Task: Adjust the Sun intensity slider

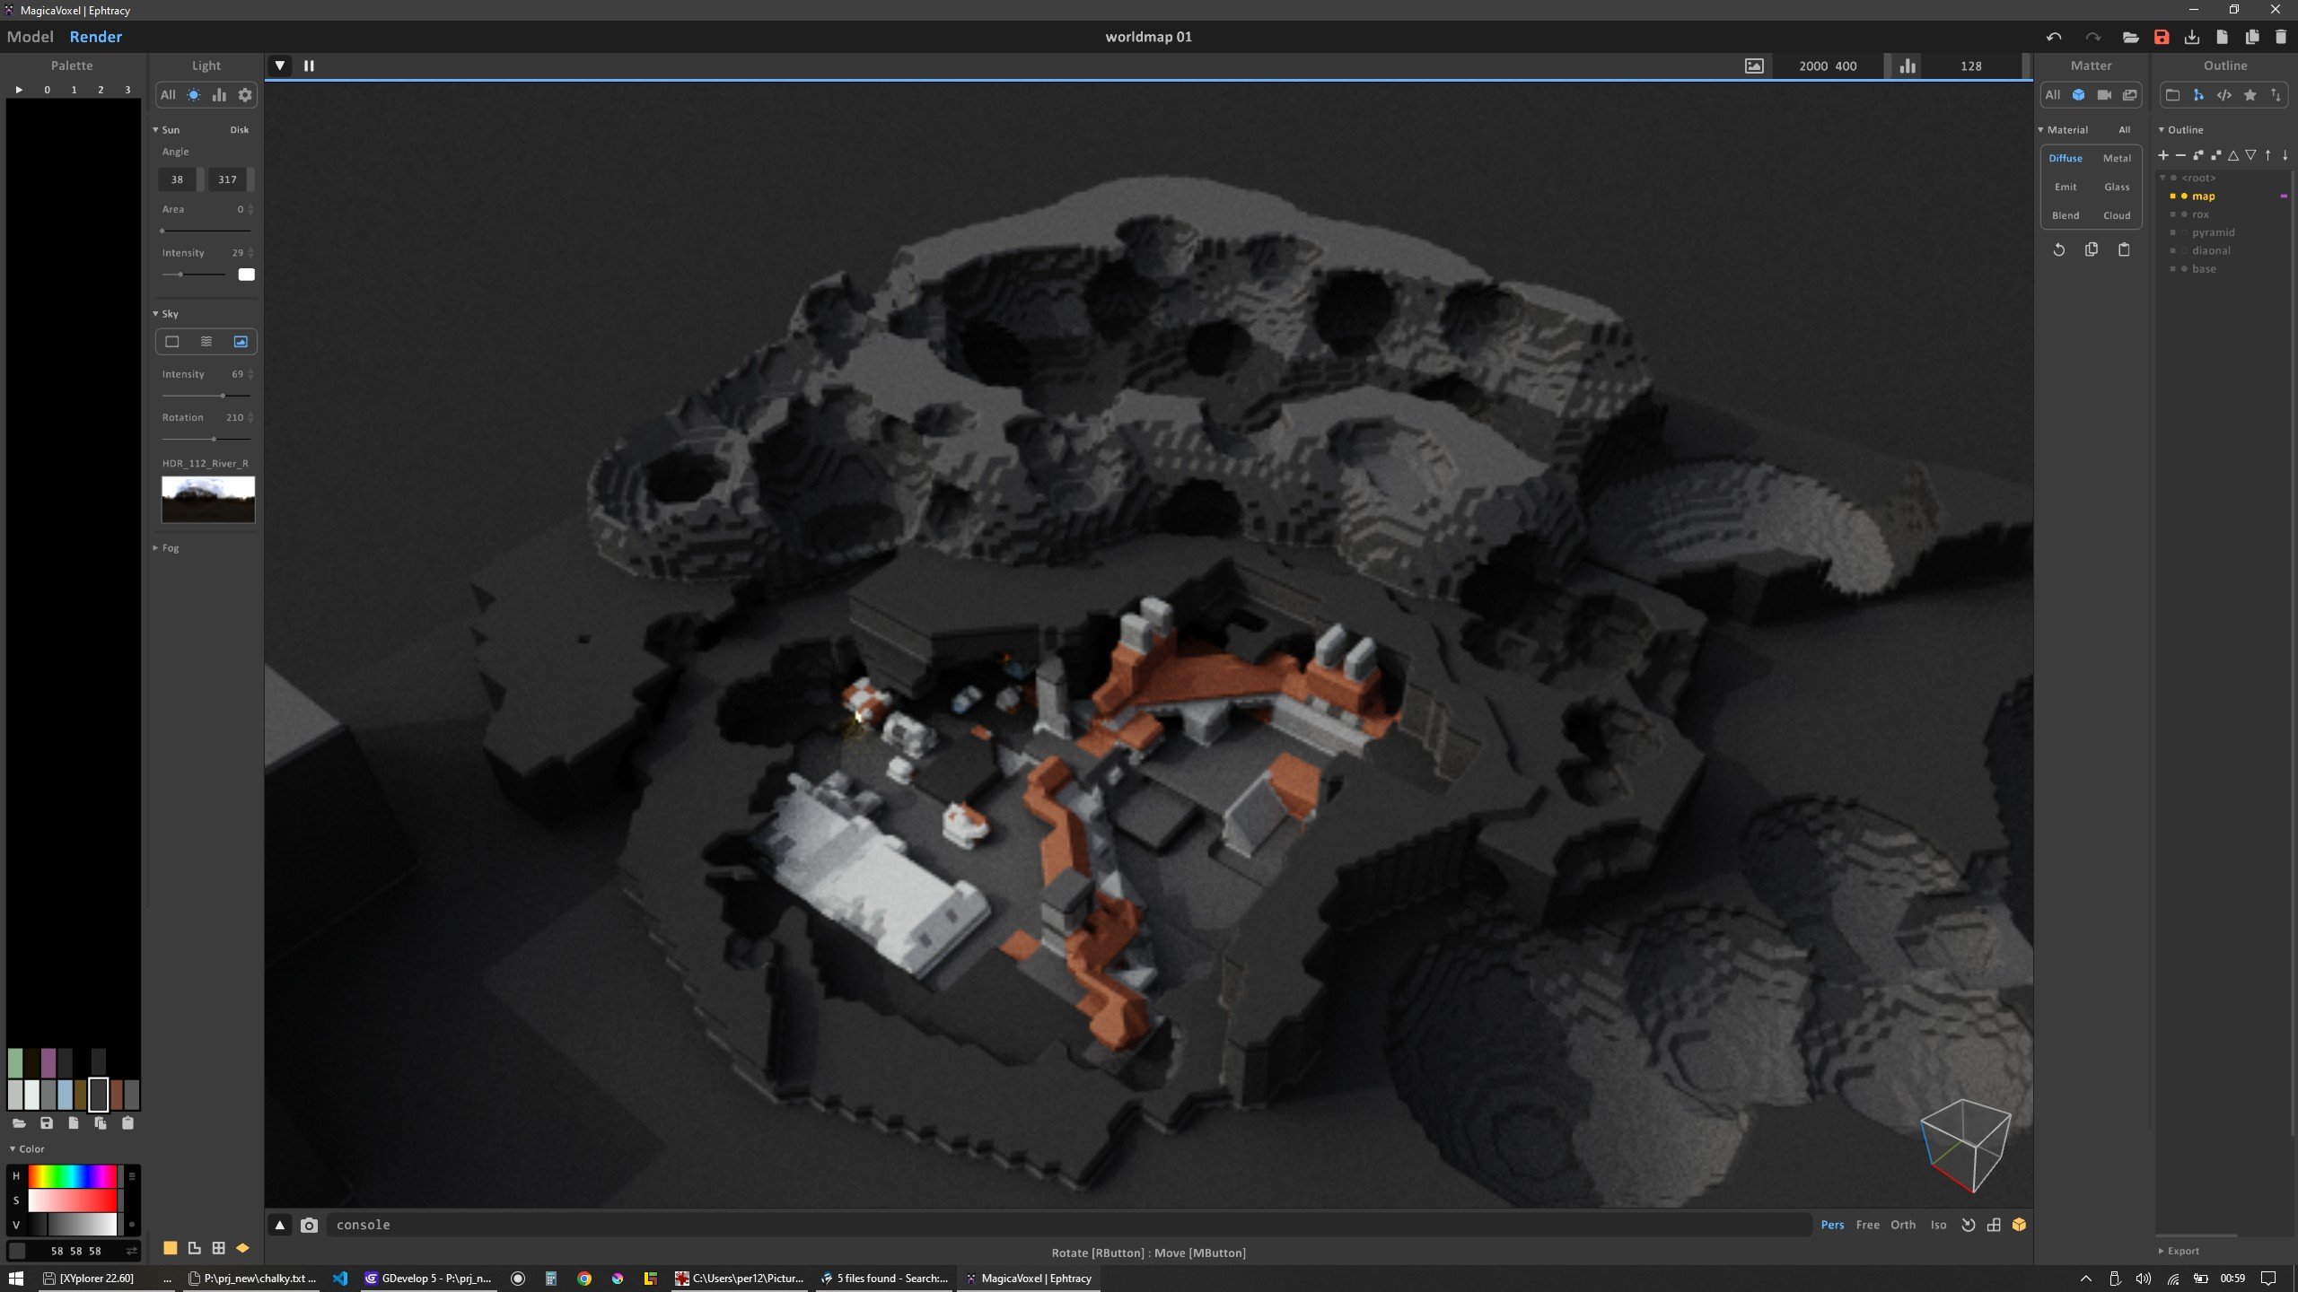Action: point(193,275)
